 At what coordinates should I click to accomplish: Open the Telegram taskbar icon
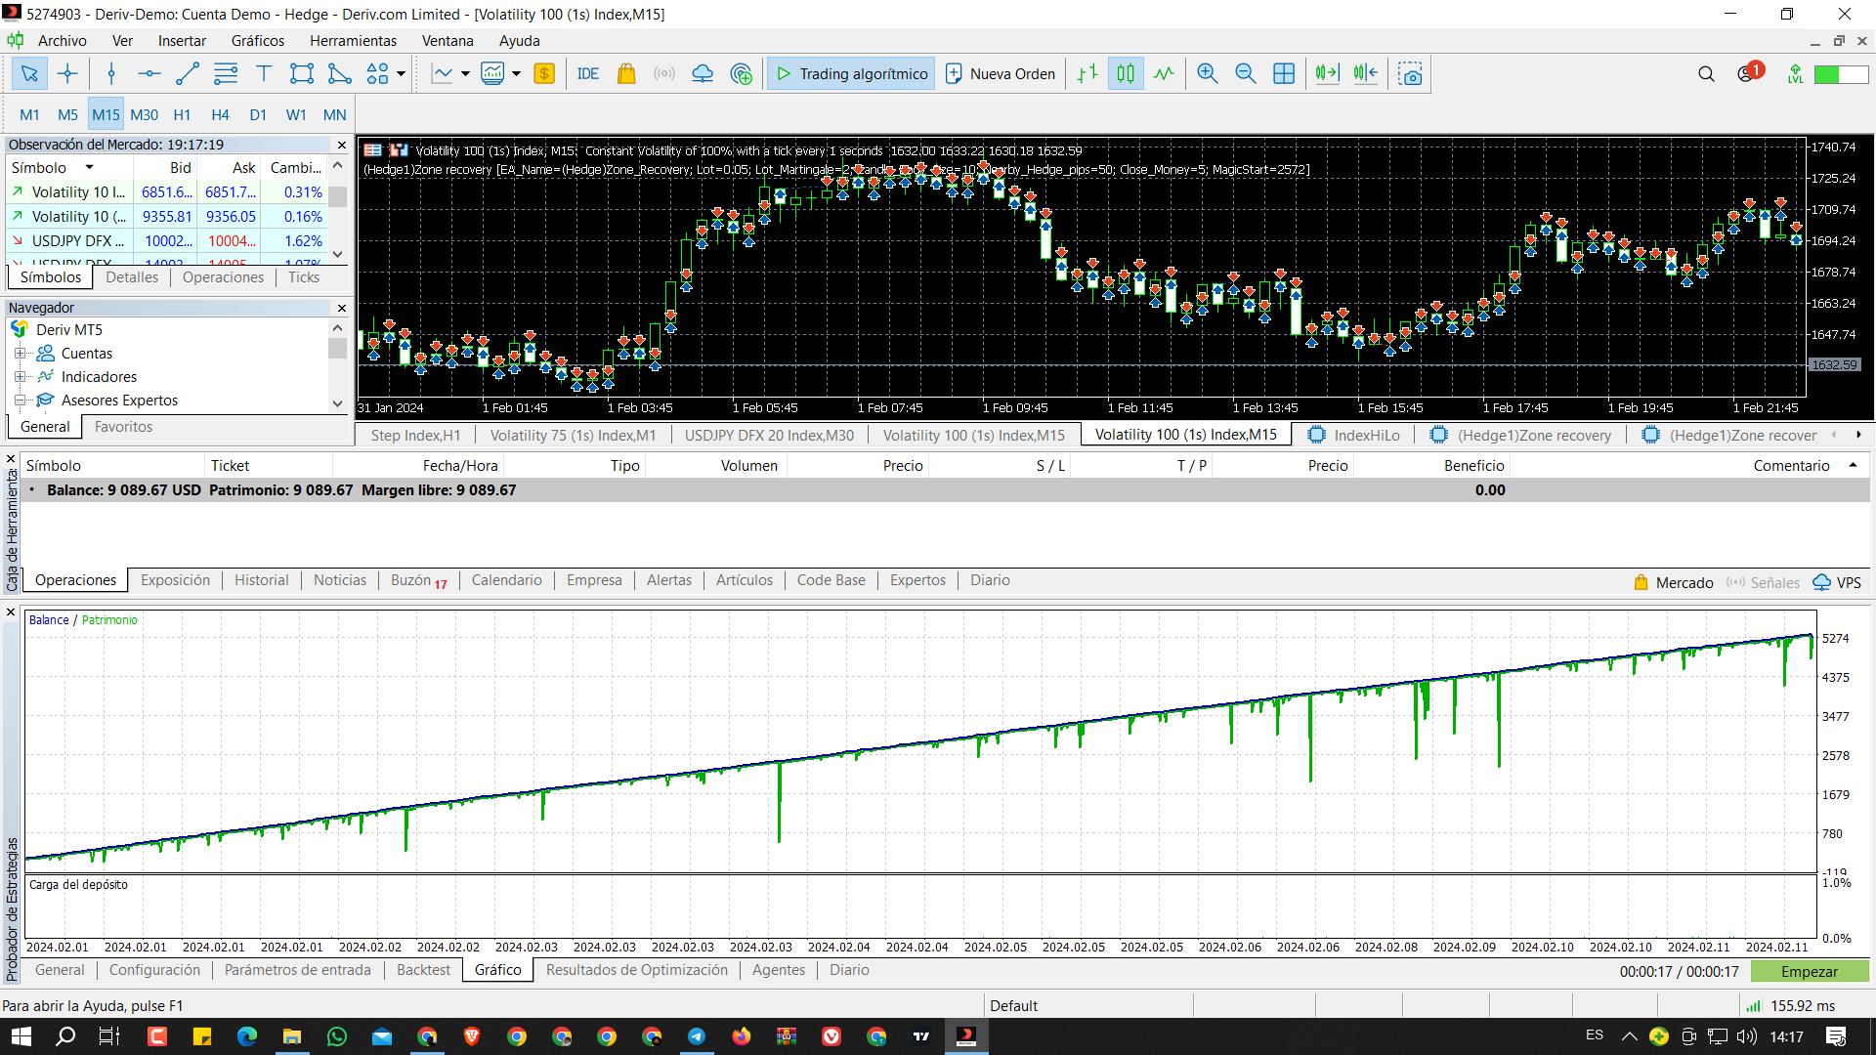[697, 1036]
